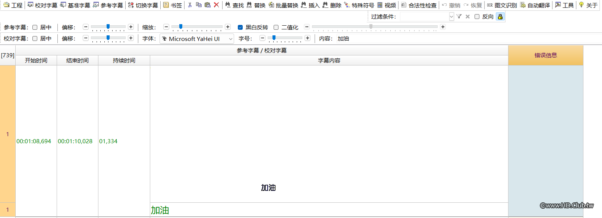The height and width of the screenshot is (218, 602).
Task: Click the 结束时间 column header
Action: pos(78,60)
